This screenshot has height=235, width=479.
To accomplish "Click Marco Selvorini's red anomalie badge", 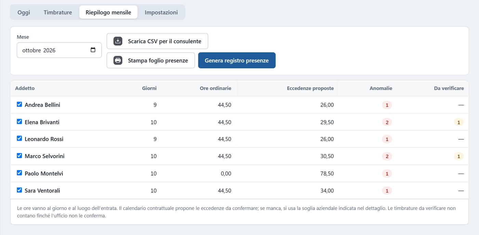I will pyautogui.click(x=387, y=156).
